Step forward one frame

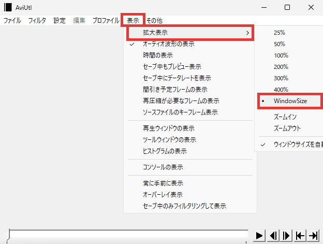pos(287,235)
